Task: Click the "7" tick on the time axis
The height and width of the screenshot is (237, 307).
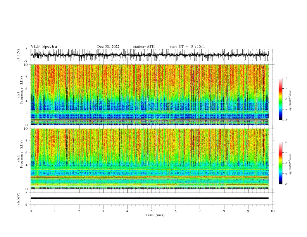Action: coord(200,211)
